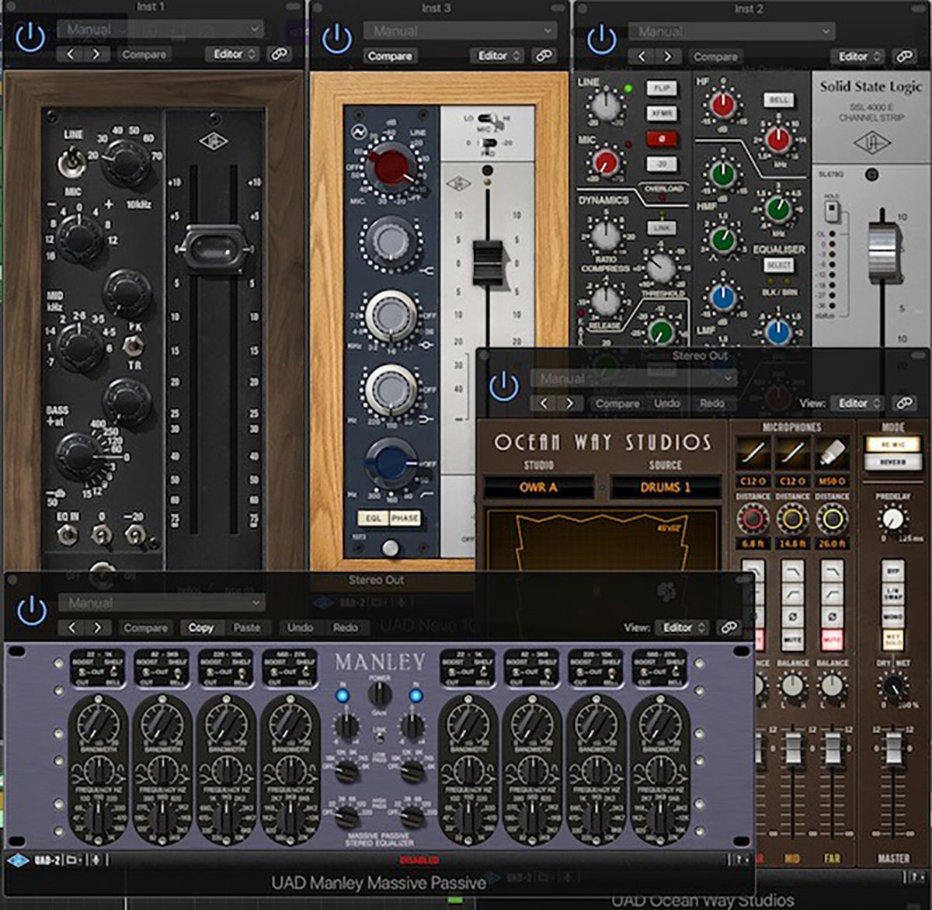Open the DRUMS 1 source selector
This screenshot has width=932, height=910.
click(666, 488)
